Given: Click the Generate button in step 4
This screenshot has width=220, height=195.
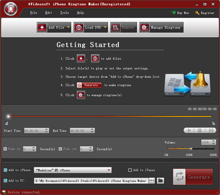Looking at the screenshot, I should coord(89,85).
